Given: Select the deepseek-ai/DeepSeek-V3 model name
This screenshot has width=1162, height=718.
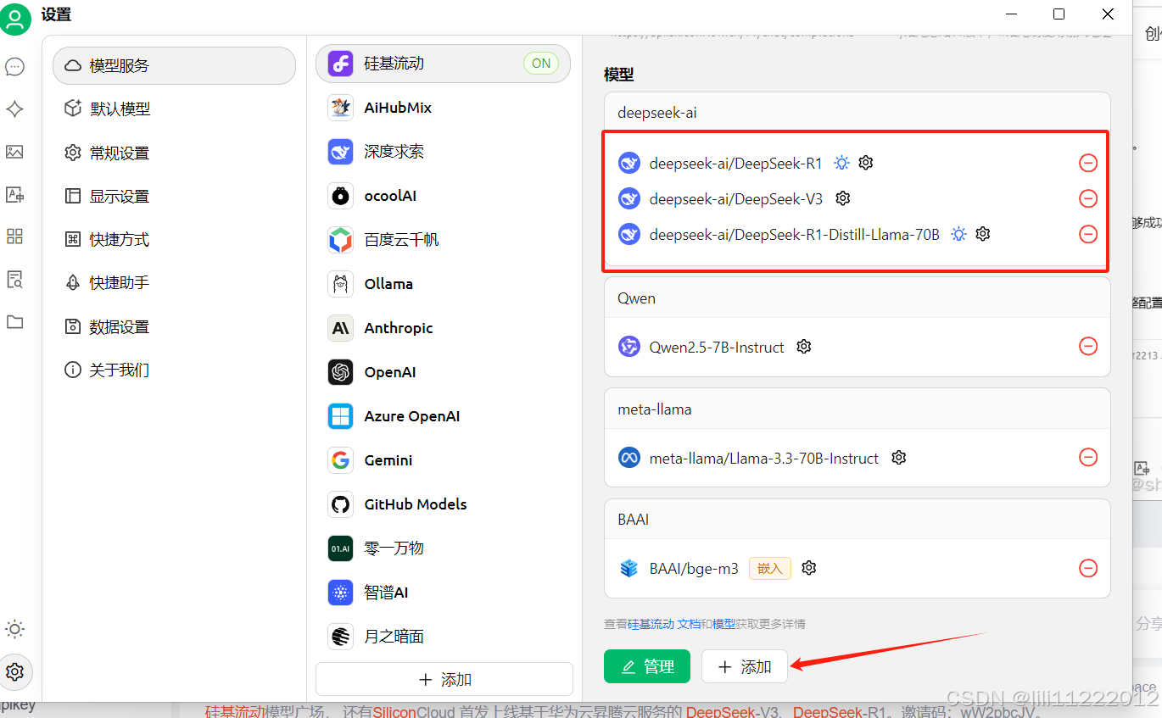Looking at the screenshot, I should (x=735, y=199).
